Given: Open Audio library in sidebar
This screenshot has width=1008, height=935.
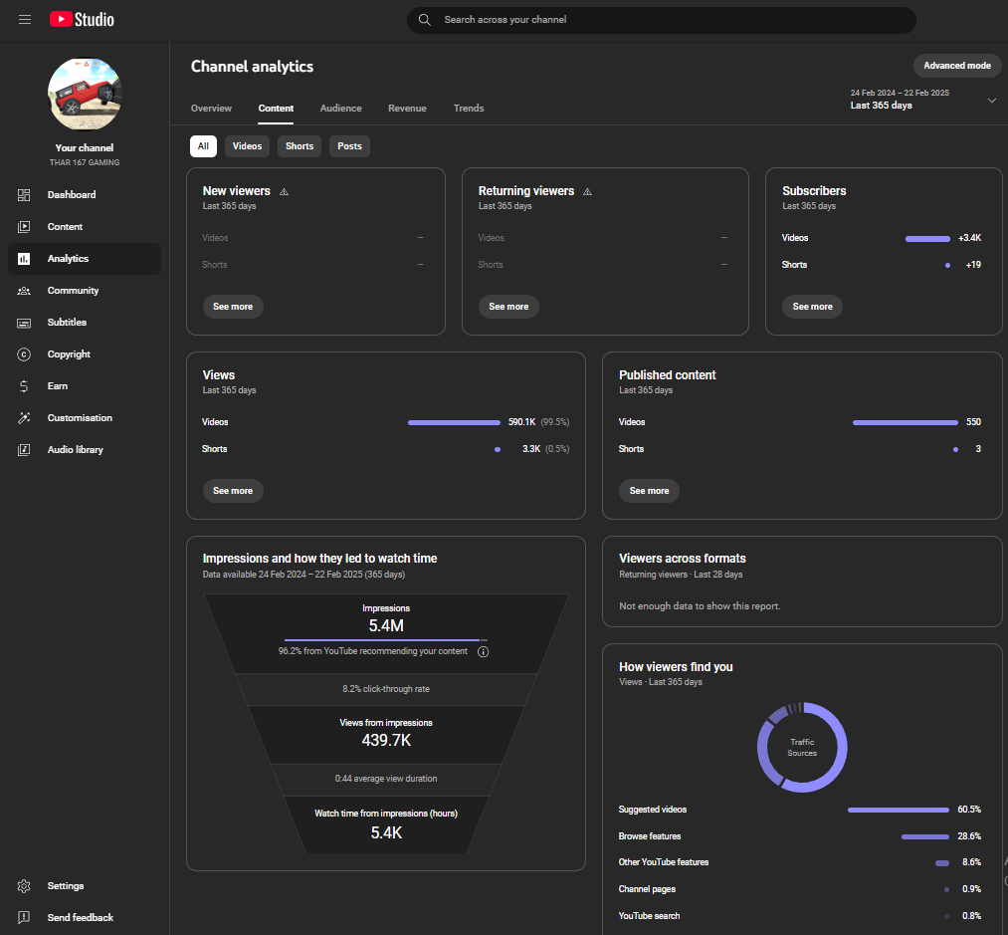Looking at the screenshot, I should 75,450.
